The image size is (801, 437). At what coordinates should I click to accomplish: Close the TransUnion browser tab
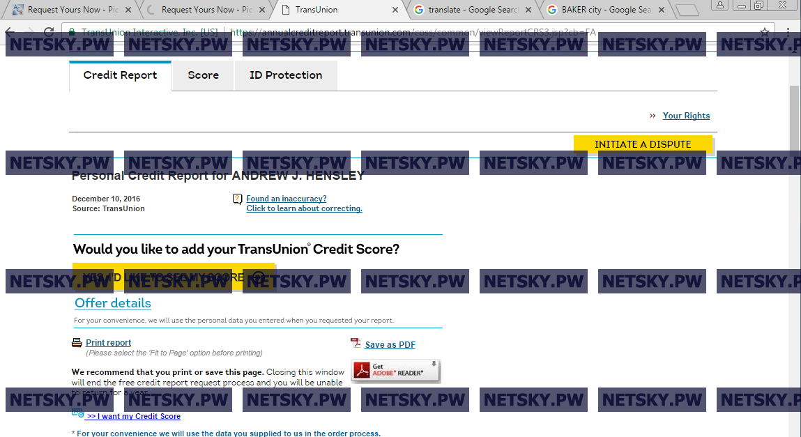395,10
